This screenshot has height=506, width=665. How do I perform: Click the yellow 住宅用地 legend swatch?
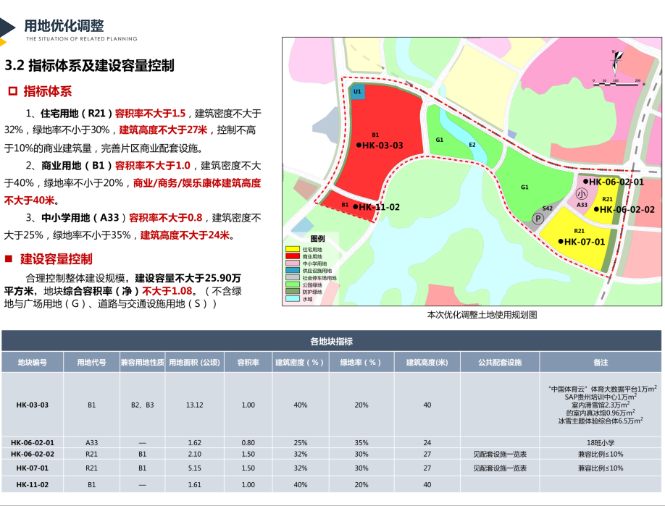[x=293, y=249]
